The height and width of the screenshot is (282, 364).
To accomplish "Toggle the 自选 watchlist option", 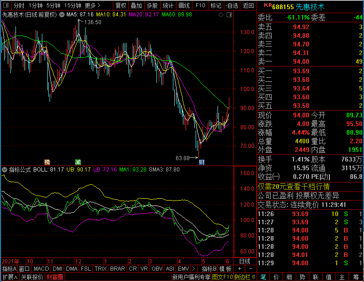I will [232, 5].
